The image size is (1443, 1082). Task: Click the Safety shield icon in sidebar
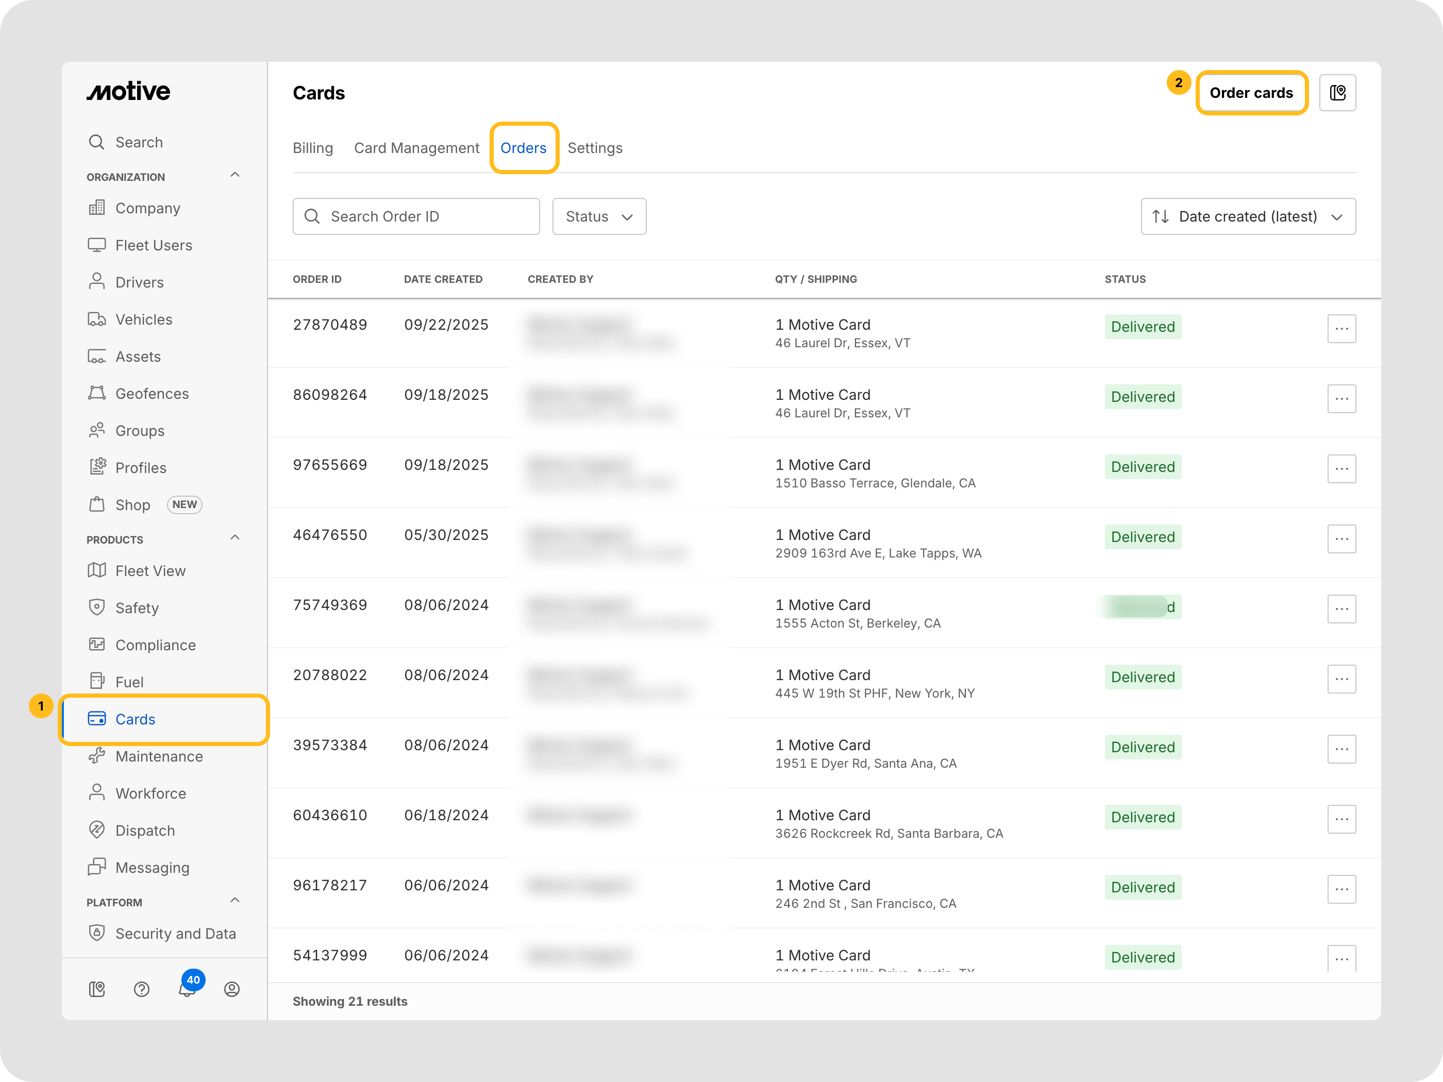click(x=96, y=607)
